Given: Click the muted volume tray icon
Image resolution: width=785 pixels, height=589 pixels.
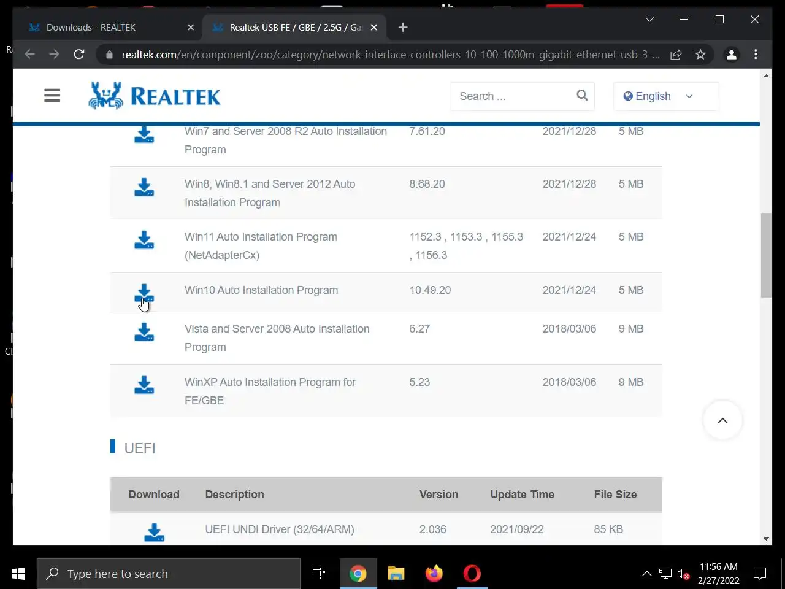Looking at the screenshot, I should (683, 574).
